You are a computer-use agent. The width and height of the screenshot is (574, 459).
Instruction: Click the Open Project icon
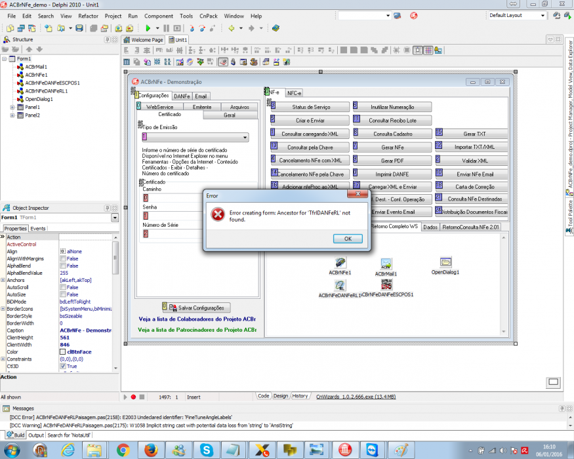click(104, 28)
